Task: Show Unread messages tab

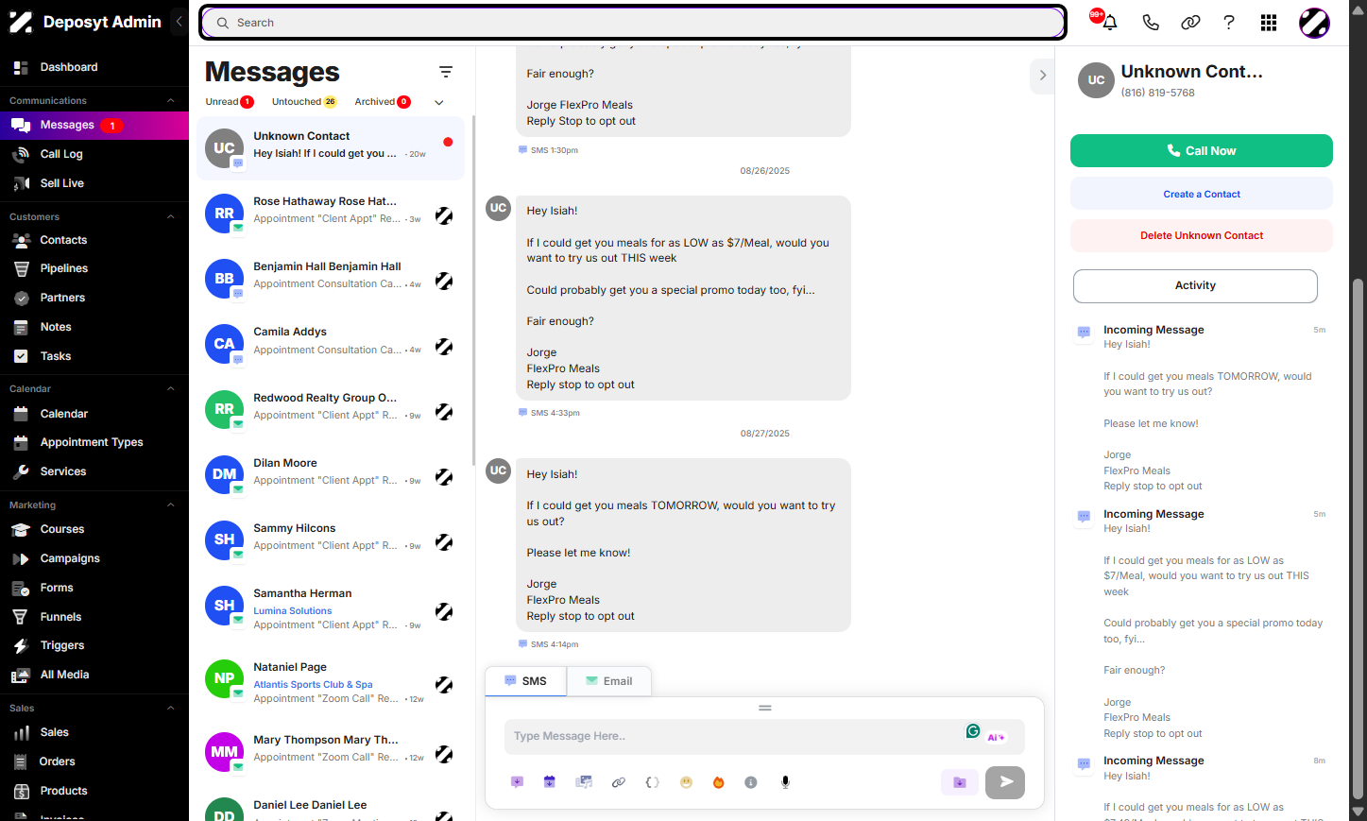Action: tap(230, 102)
